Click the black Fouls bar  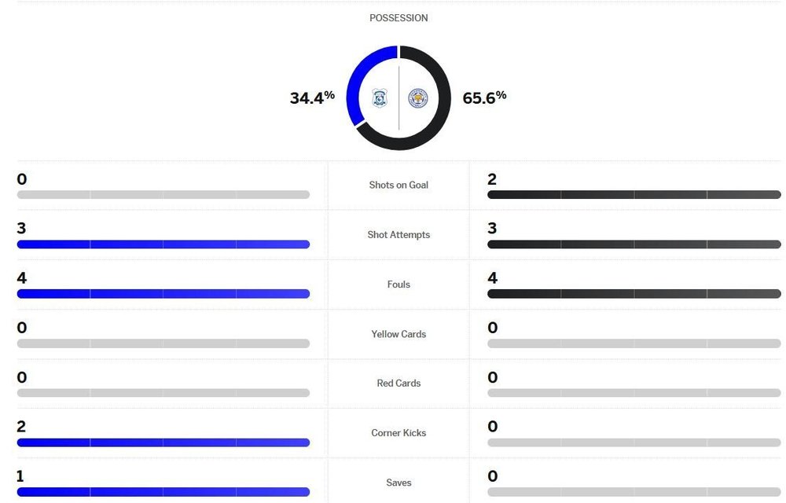pos(634,294)
